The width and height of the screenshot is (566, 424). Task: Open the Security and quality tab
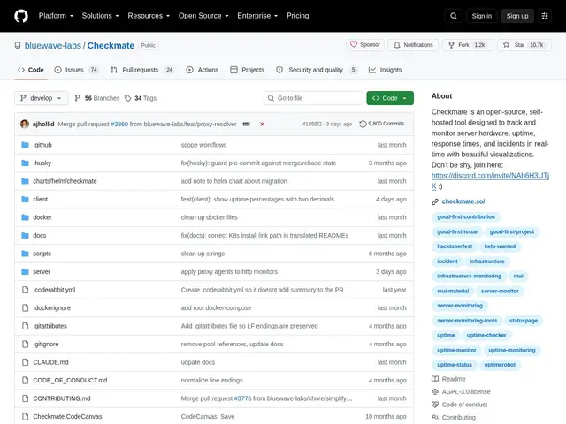(317, 70)
